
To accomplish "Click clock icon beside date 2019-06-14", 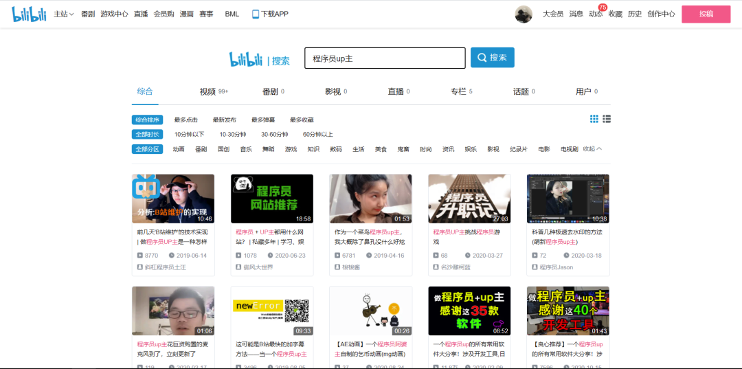I will 171,256.
